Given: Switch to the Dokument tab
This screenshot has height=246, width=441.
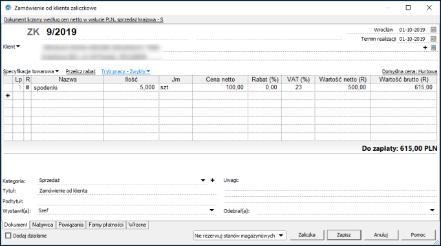Looking at the screenshot, I should tap(16, 225).
